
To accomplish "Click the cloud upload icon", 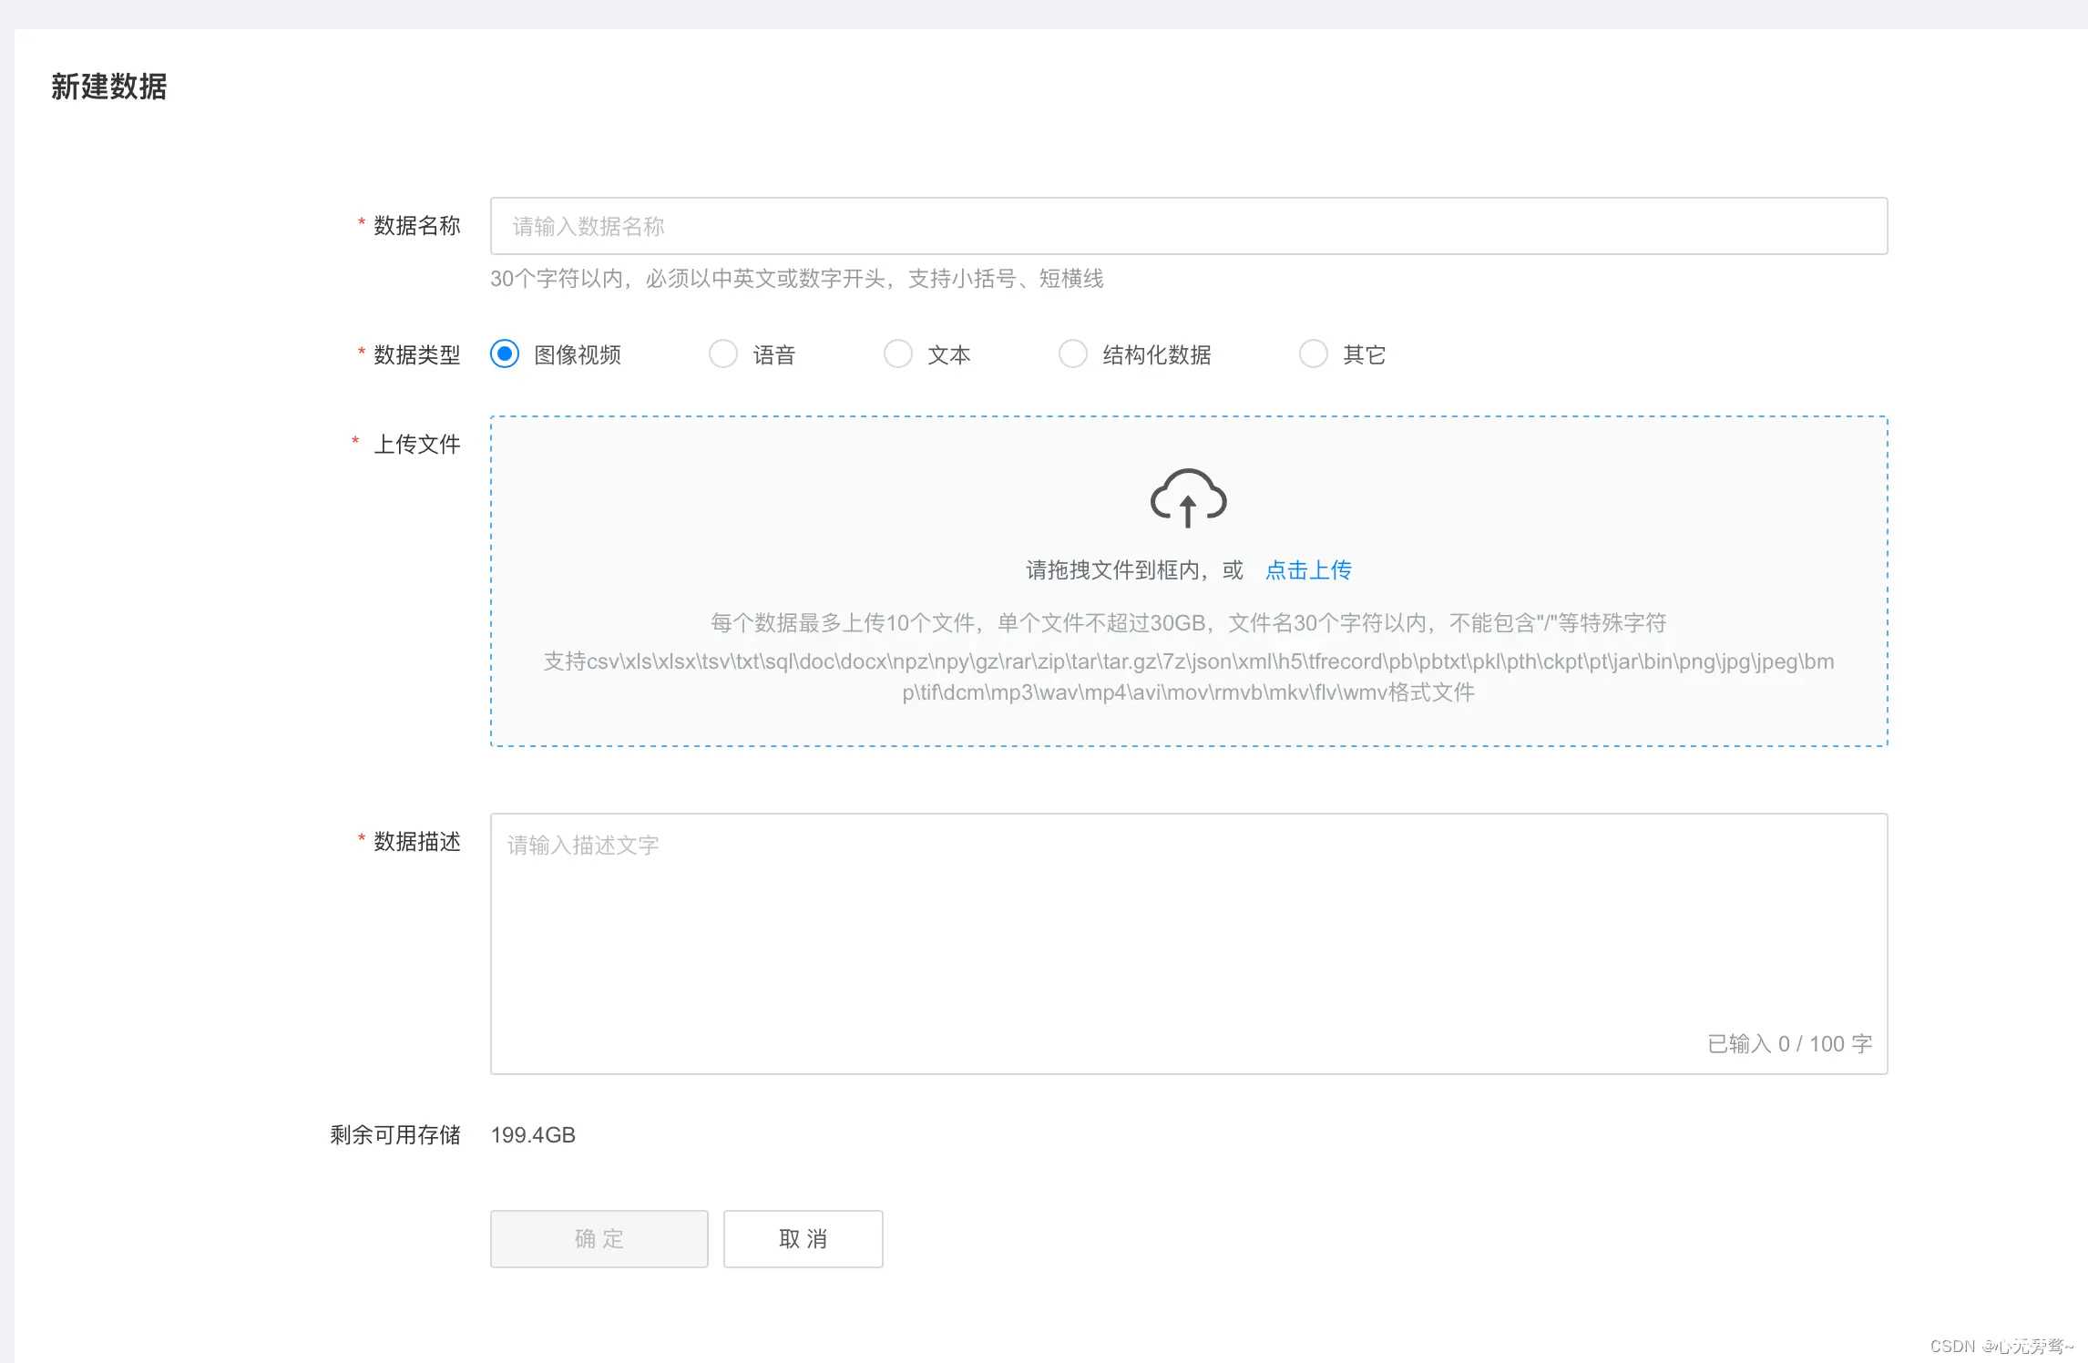I will (x=1188, y=497).
